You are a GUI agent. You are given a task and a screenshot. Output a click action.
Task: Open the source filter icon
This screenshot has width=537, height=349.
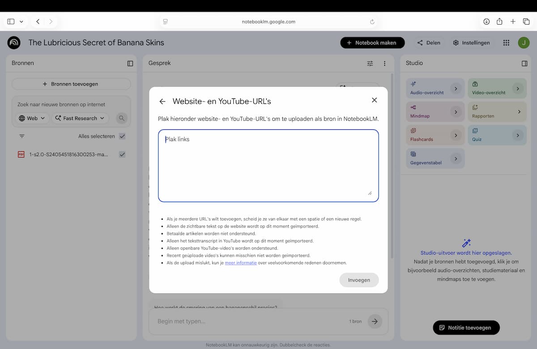(22, 136)
